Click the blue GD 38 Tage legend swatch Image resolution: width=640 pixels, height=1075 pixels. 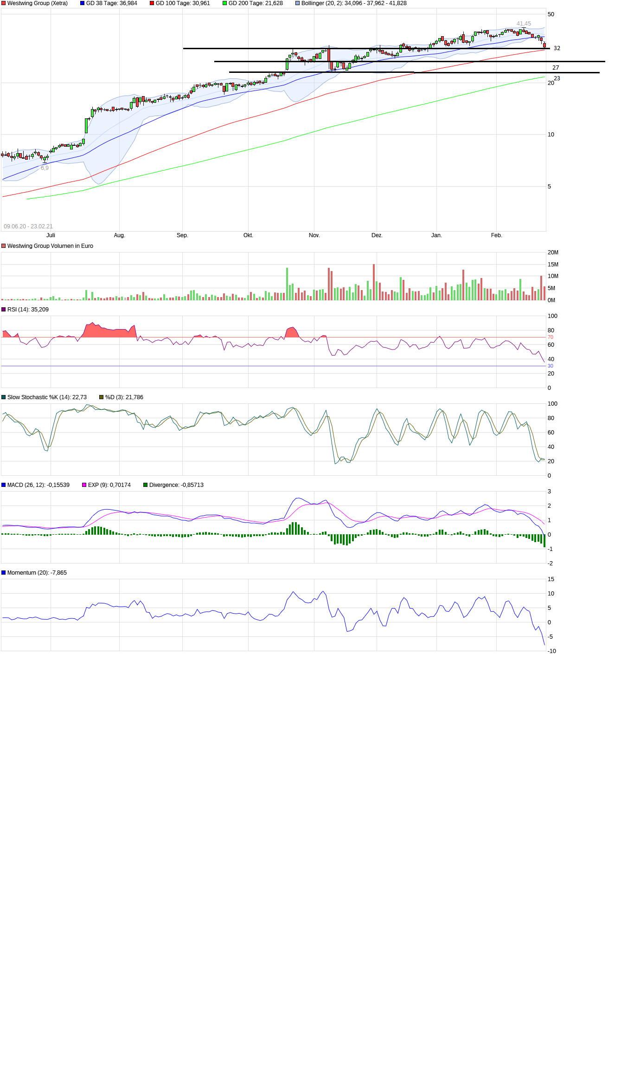(83, 3)
